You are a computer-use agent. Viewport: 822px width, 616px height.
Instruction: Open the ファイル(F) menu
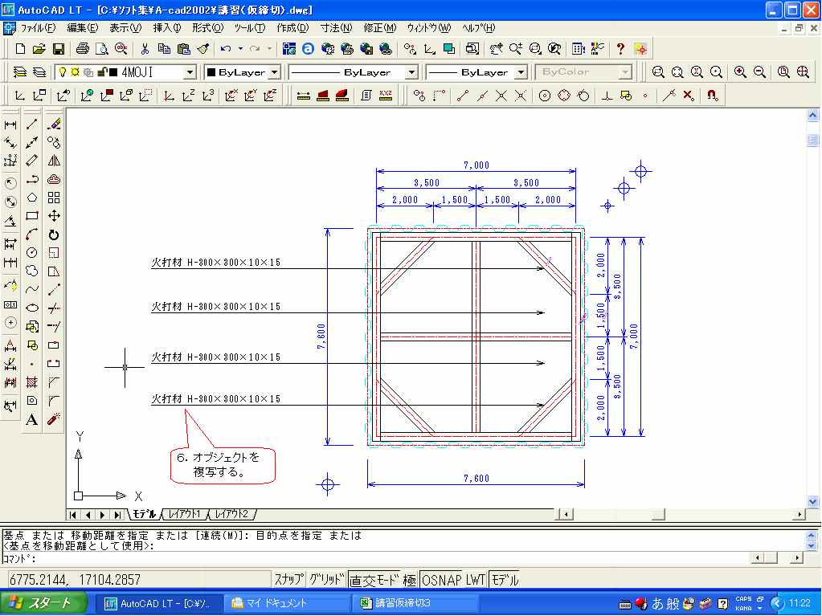[38, 28]
